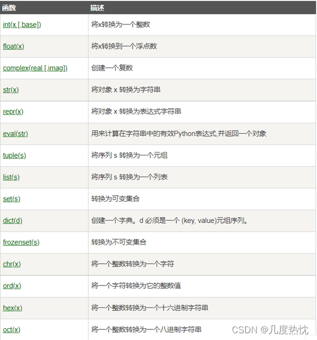Image resolution: width=317 pixels, height=340 pixels.
Task: Select the eval description mentioning Python表达式
Action: point(179,134)
